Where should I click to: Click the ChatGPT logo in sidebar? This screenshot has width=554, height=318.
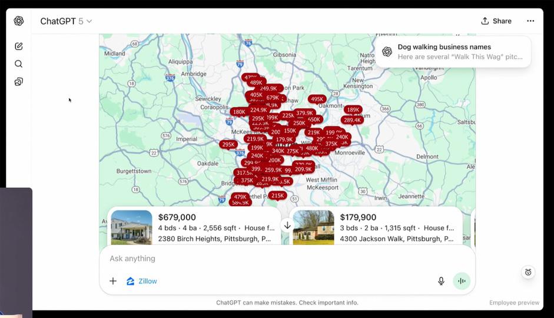[19, 21]
